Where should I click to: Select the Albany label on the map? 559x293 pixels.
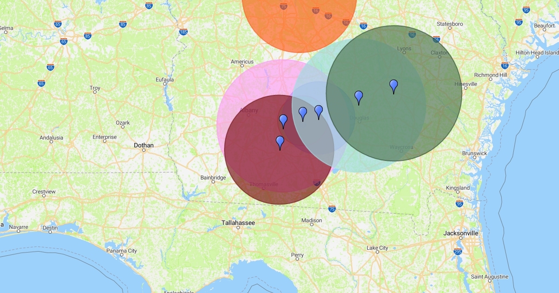pyautogui.click(x=248, y=110)
